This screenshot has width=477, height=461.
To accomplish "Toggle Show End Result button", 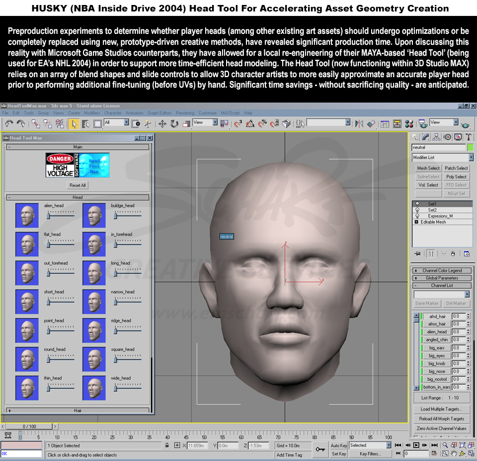I will (x=430, y=254).
